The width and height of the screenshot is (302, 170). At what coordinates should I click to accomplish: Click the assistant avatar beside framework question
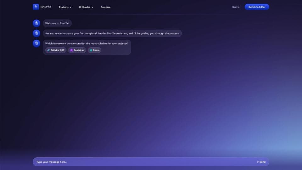pyautogui.click(x=36, y=43)
